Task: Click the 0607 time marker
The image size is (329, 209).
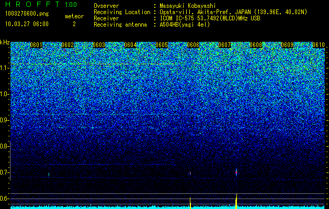Action: 224,45
